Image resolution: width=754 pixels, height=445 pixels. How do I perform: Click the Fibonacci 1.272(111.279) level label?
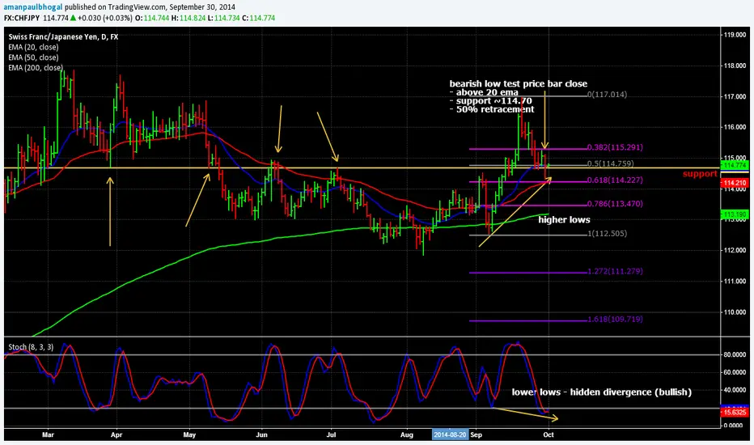coord(615,271)
